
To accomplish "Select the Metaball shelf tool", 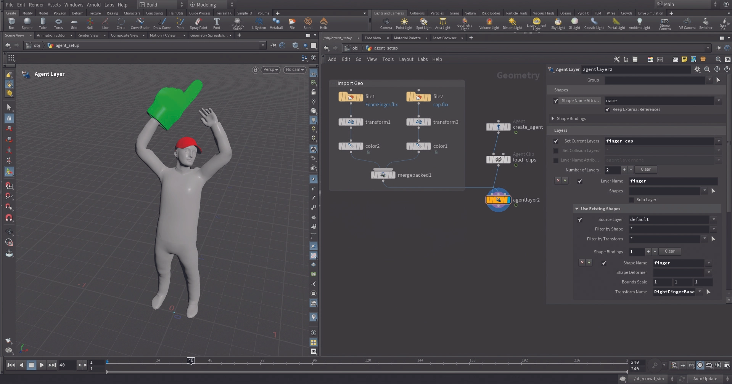I will [x=276, y=24].
